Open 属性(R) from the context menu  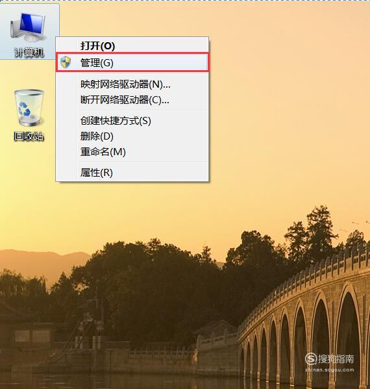point(132,173)
